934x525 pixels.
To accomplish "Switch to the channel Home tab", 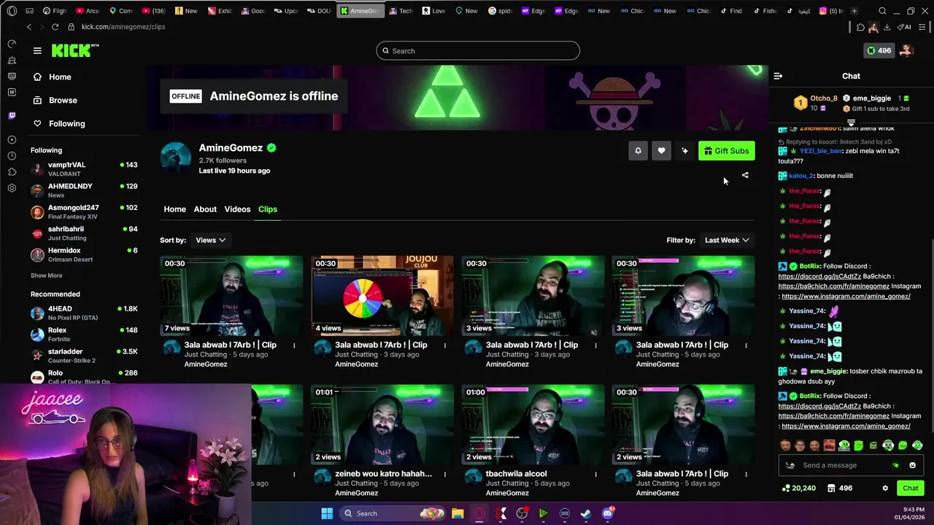I will coord(174,209).
